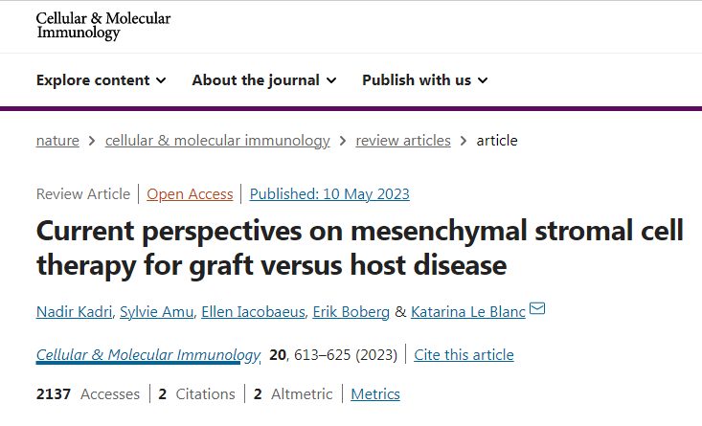The height and width of the screenshot is (426, 702).
Task: Open the italic Cellular & Molecular Immunology journal link
Action: (148, 355)
